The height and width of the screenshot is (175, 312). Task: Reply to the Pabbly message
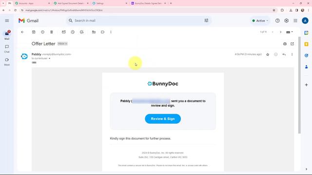point(284,54)
